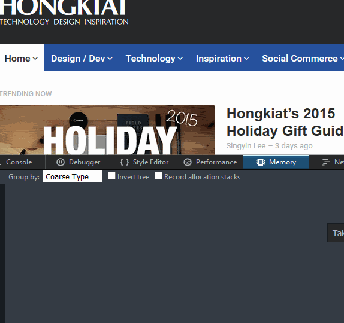Click the Network tab icon
Viewport: 344px width, 323px height.
pos(326,162)
